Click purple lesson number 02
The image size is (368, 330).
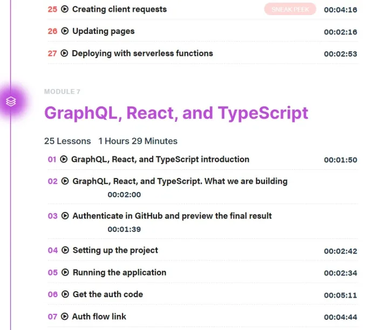52,181
